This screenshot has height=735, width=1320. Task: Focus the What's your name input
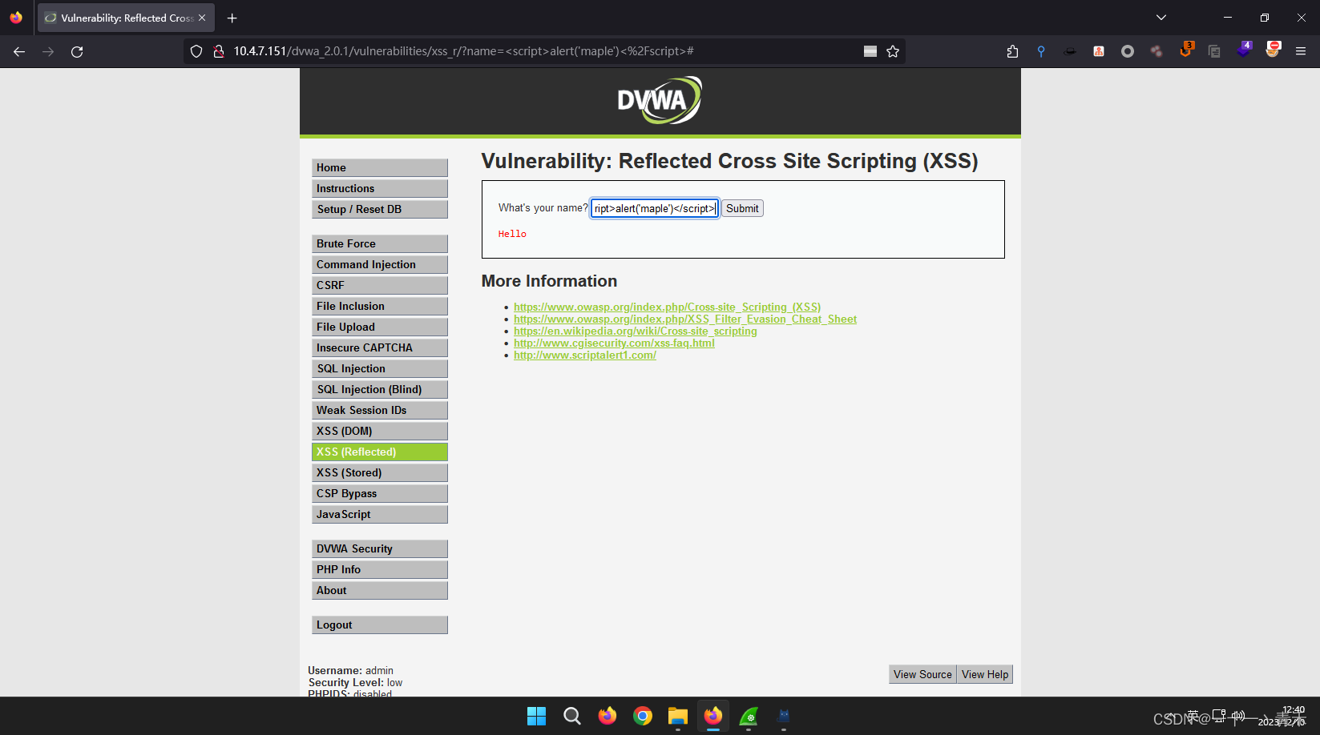tap(655, 208)
